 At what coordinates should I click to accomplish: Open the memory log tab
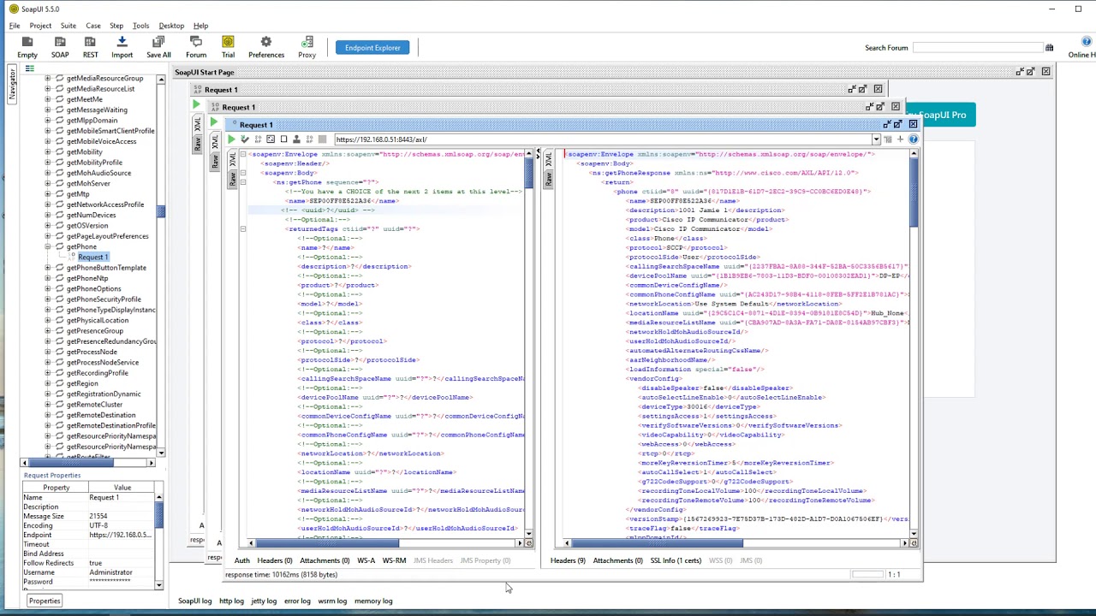coord(373,601)
